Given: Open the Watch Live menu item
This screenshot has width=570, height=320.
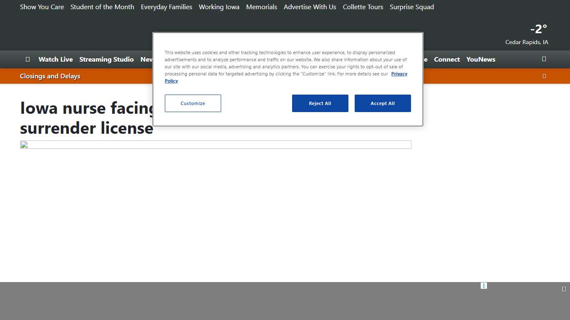Looking at the screenshot, I should tap(55, 59).
